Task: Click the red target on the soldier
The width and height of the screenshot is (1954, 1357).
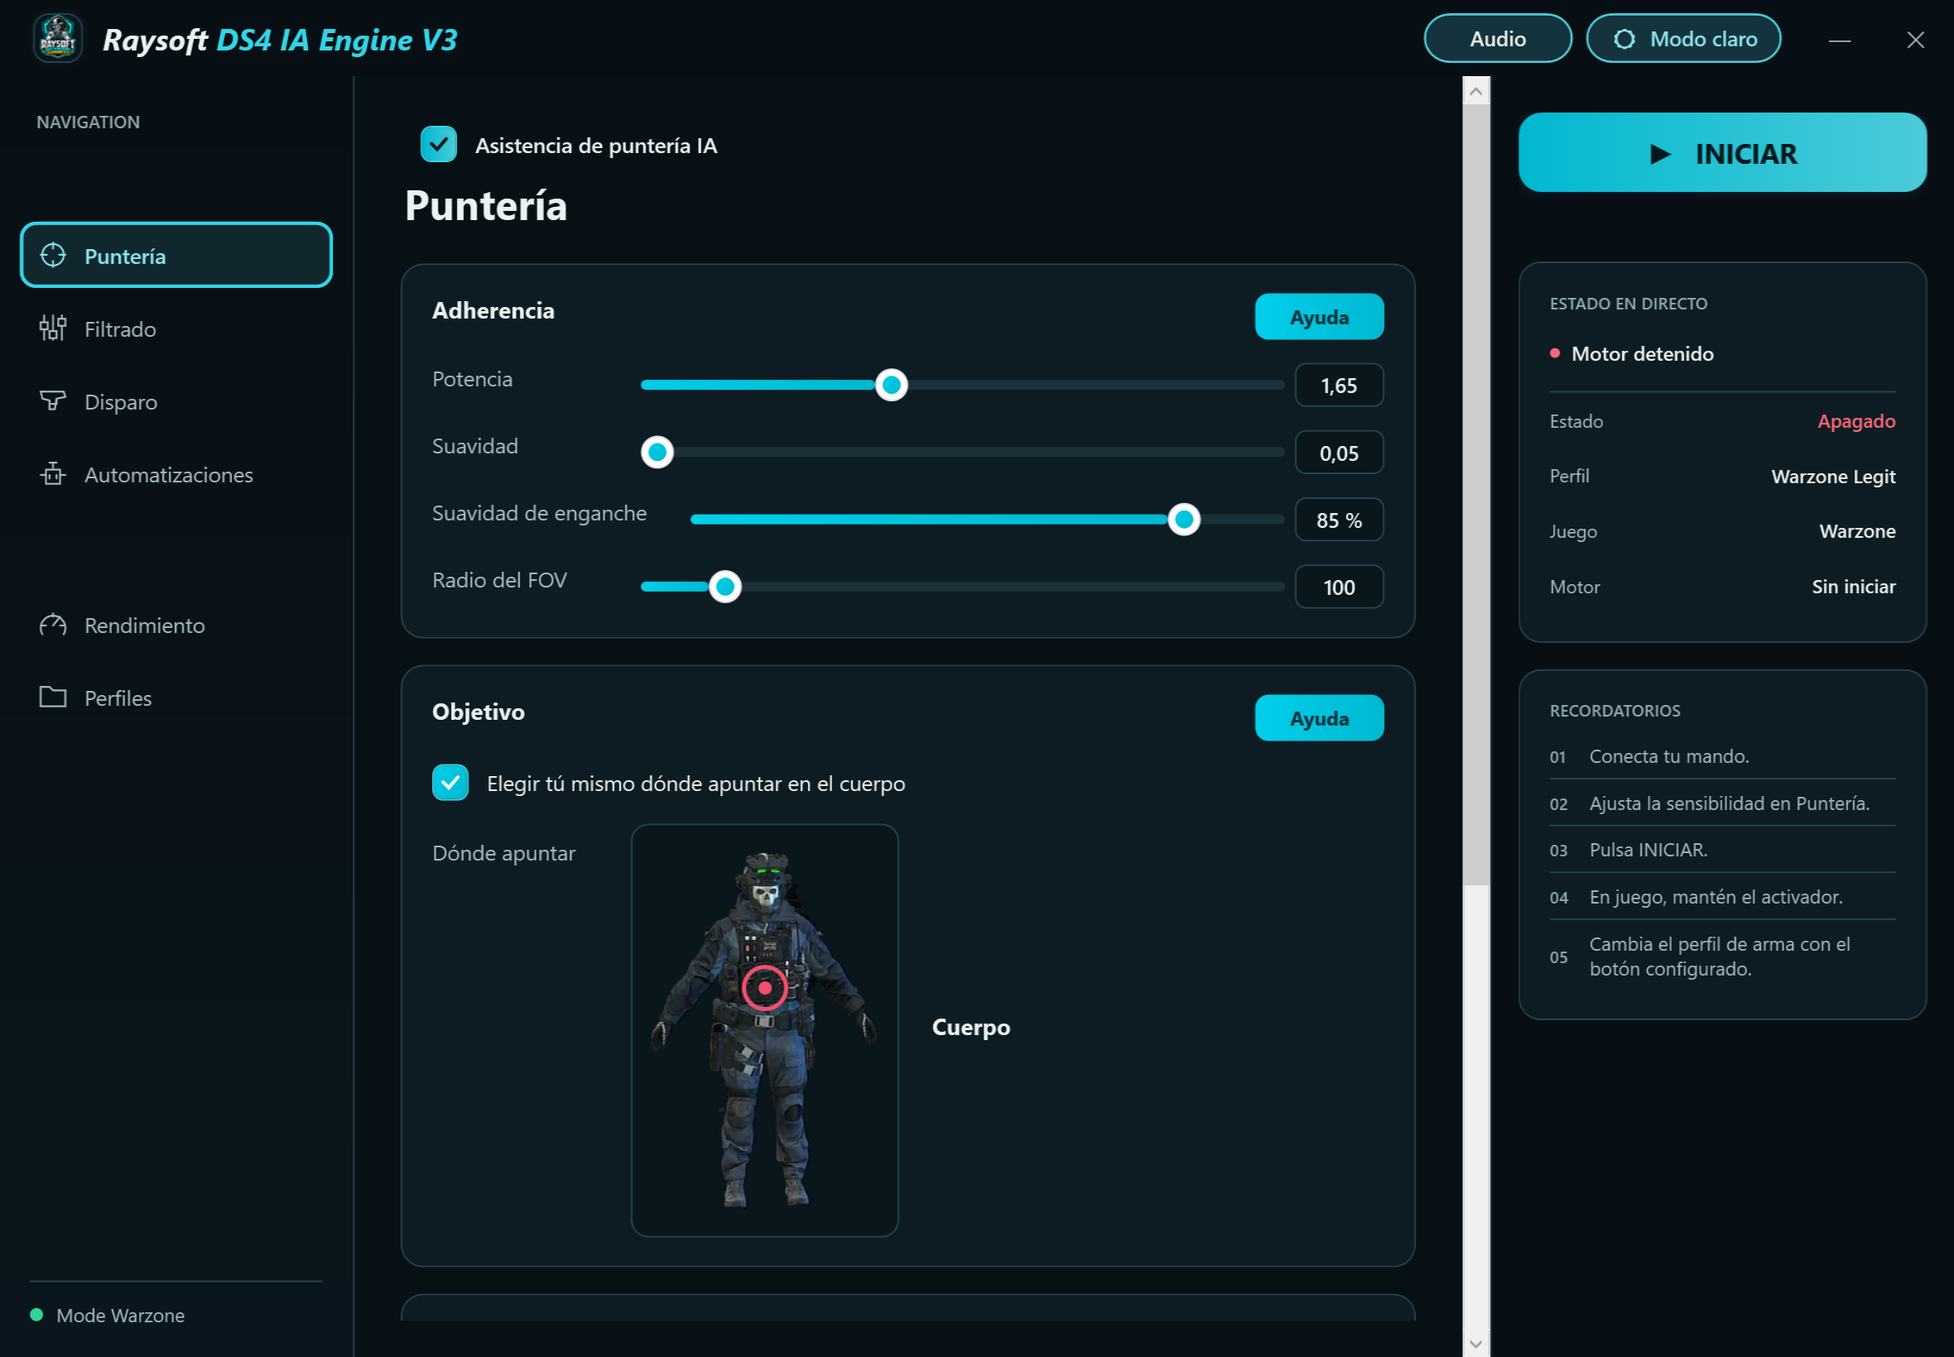Action: tap(764, 988)
